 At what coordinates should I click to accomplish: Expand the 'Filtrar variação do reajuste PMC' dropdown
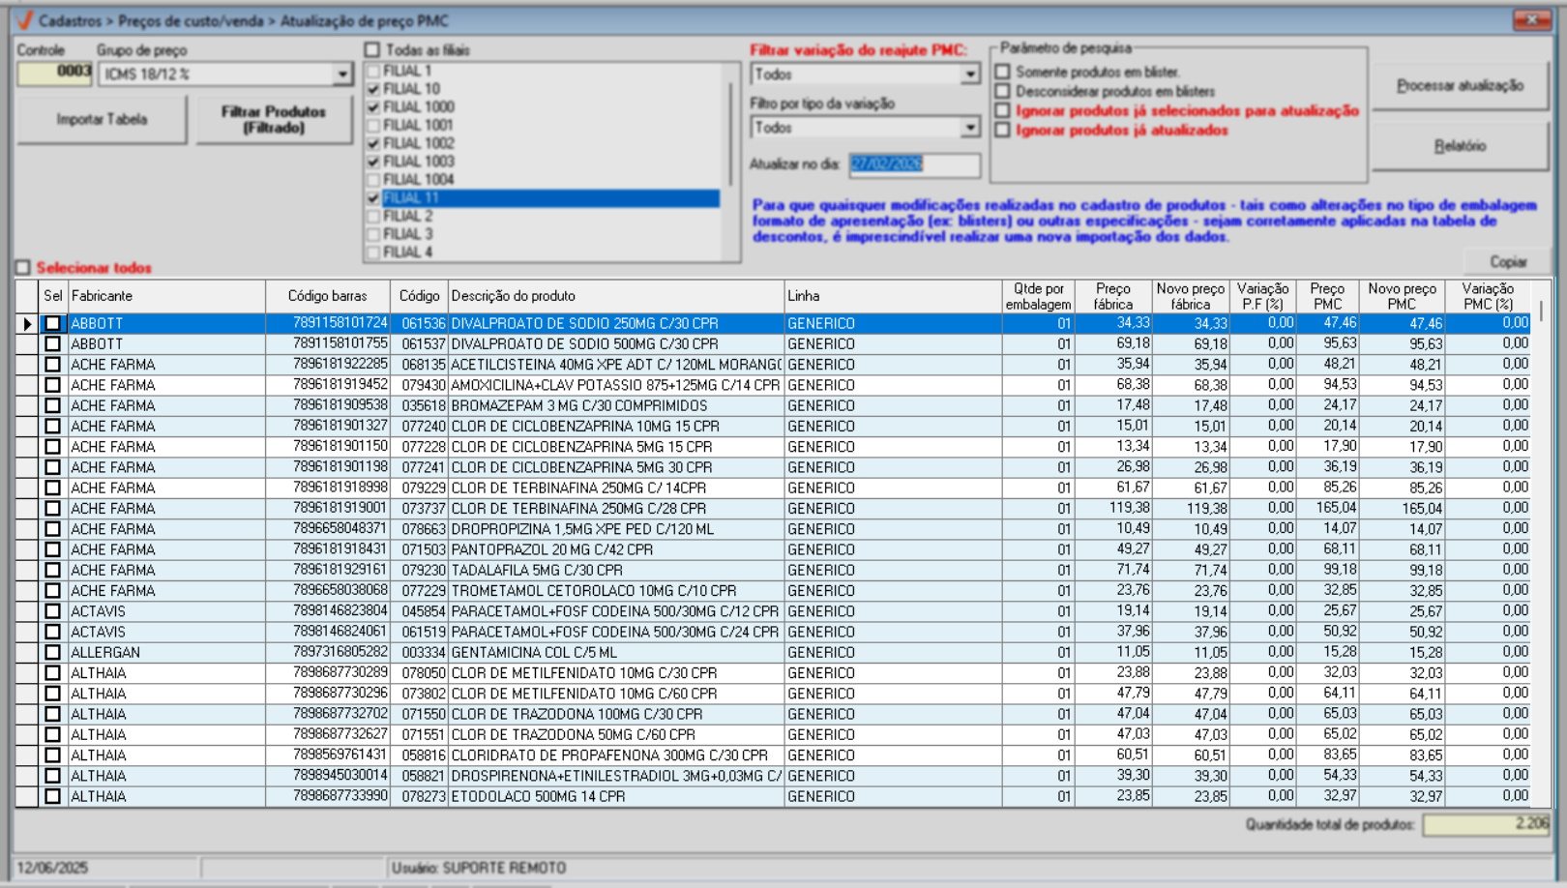coord(969,74)
